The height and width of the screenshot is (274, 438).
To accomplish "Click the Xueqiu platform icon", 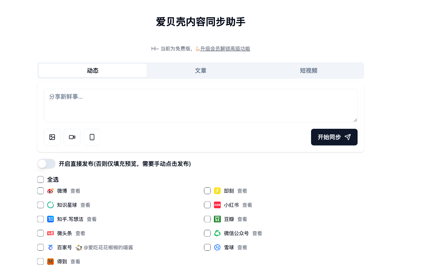I will coord(217,247).
